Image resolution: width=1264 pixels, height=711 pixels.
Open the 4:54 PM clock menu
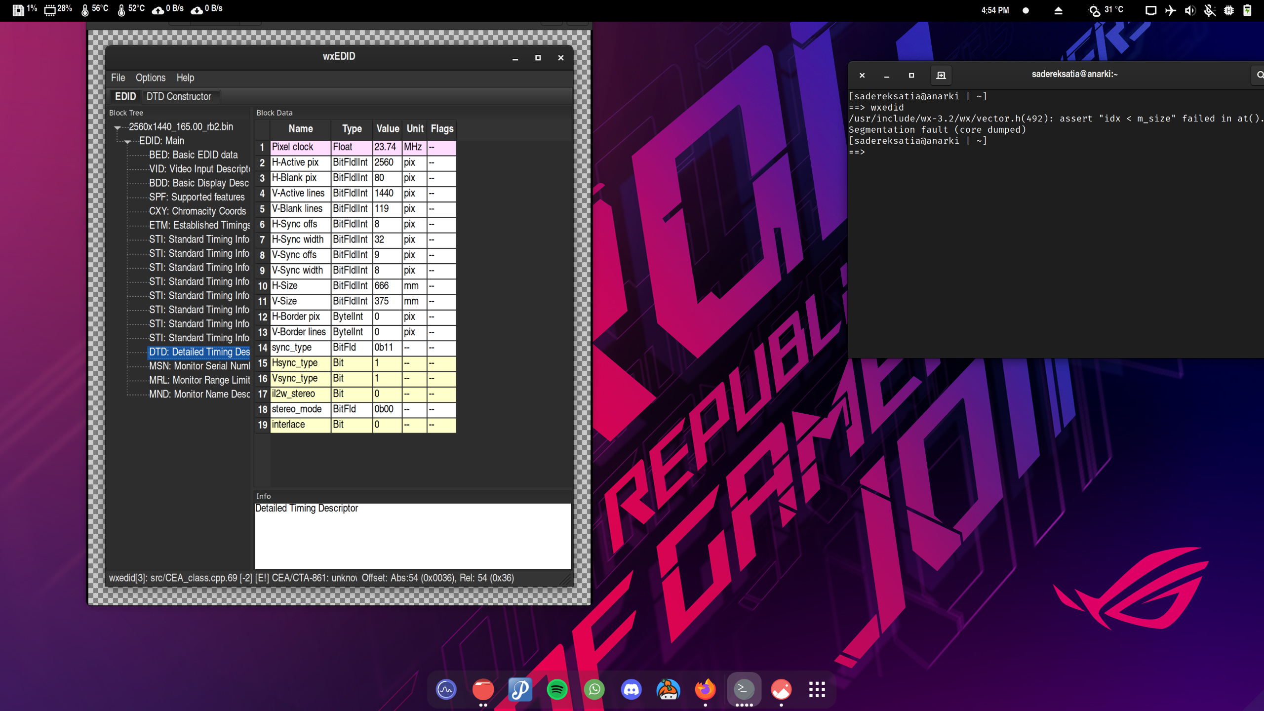click(x=995, y=10)
